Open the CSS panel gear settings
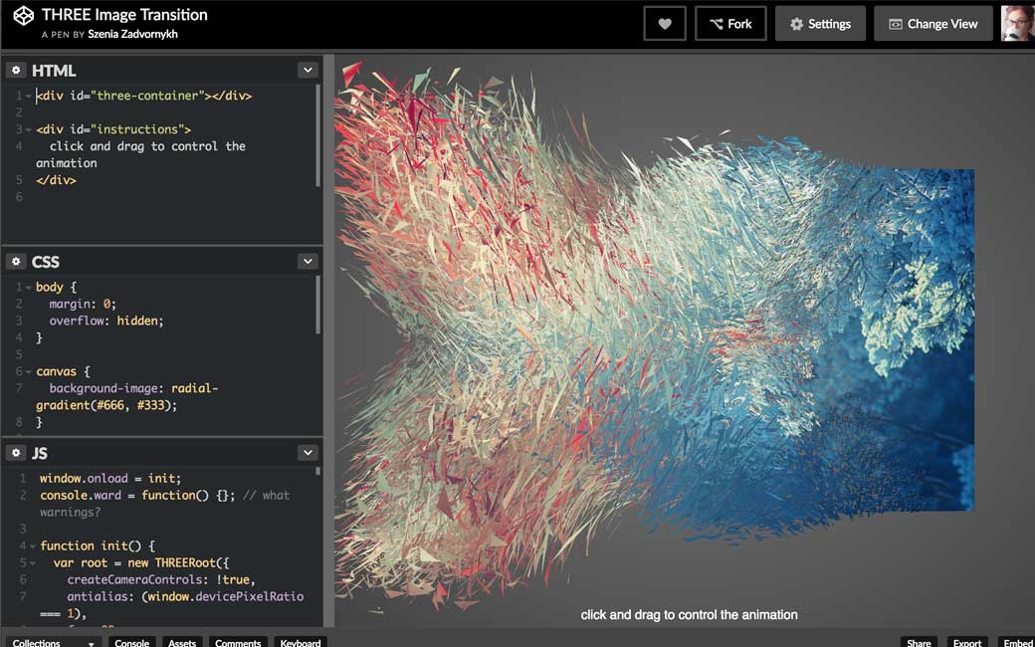Viewport: 1035px width, 647px height. [x=16, y=262]
